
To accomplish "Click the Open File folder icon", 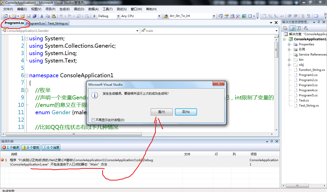I will tap(23, 16).
